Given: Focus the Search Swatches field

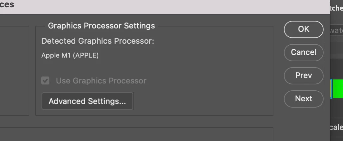Looking at the screenshot, I should pos(336,30).
